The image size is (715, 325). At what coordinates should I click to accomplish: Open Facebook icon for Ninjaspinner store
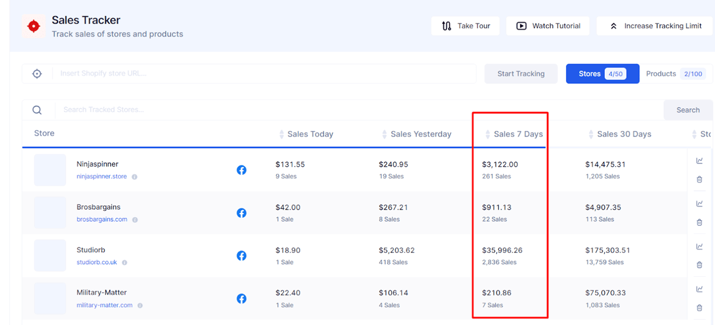coord(241,170)
